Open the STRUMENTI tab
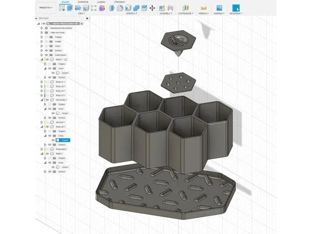Image resolution: width=311 pixels, height=234 pixels. 119,2
